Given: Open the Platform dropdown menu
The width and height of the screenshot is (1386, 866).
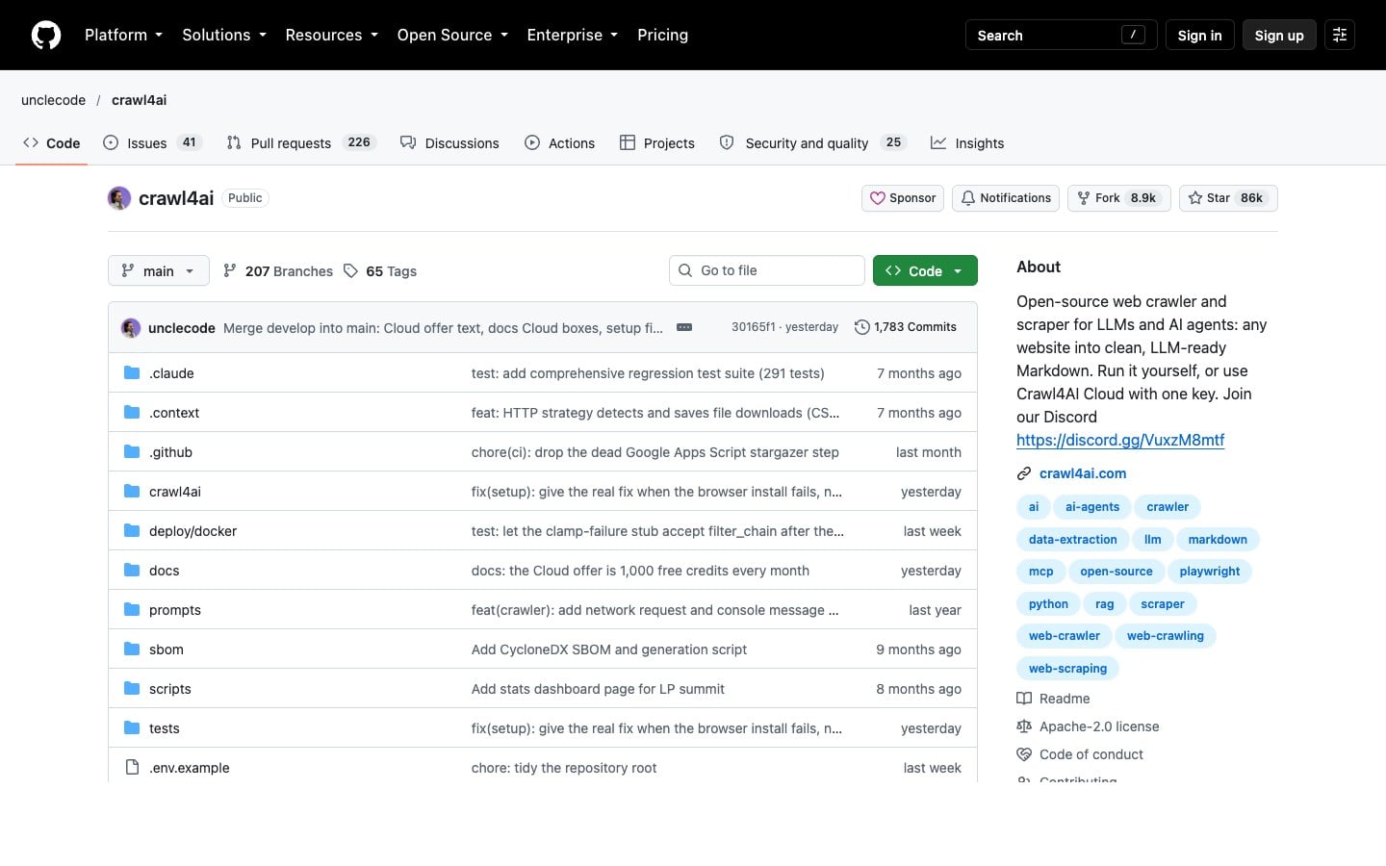Looking at the screenshot, I should pyautogui.click(x=123, y=35).
